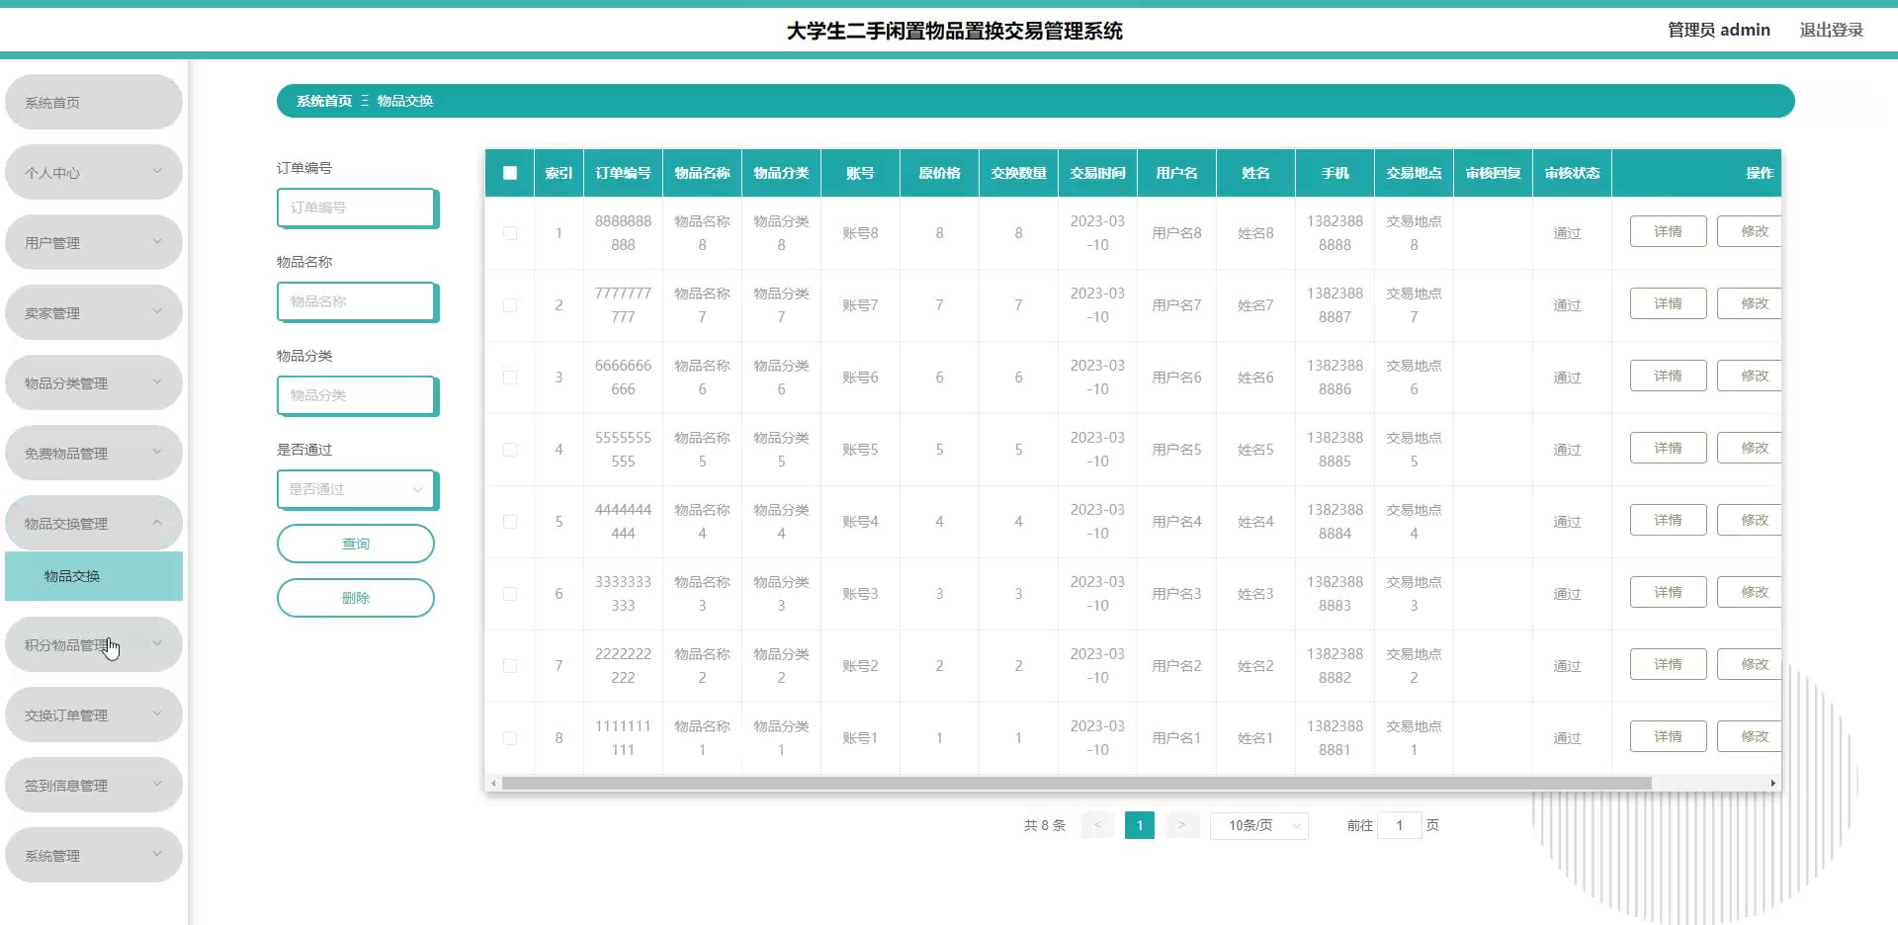Click the 前往 page number input

(x=1400, y=825)
